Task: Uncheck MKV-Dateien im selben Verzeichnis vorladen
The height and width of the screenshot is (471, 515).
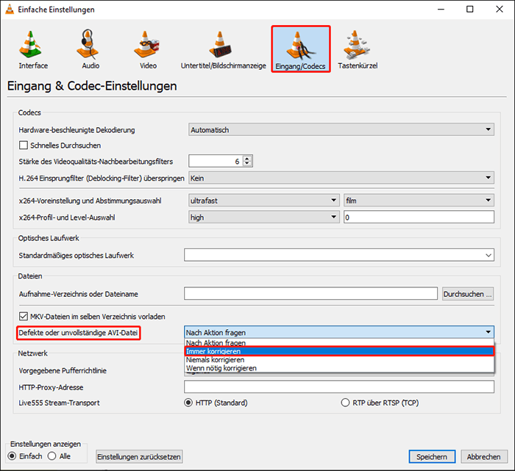Action: coord(24,317)
